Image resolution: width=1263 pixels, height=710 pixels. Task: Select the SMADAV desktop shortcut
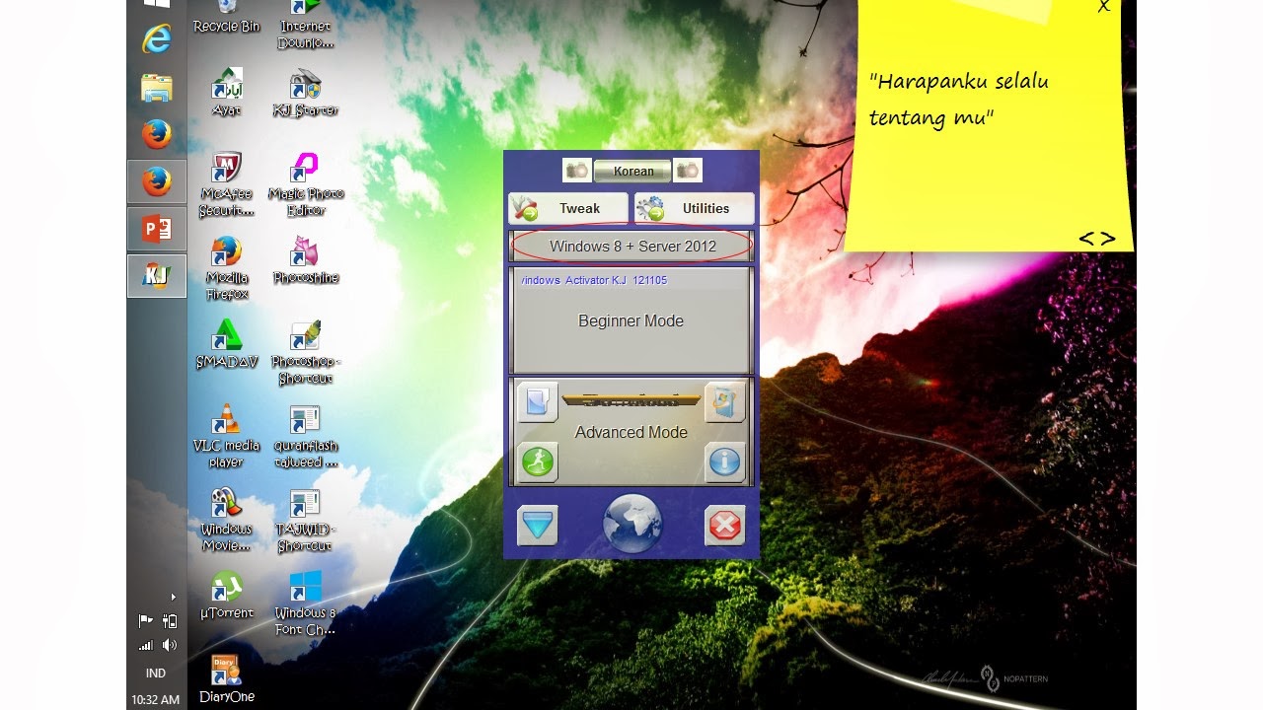[227, 344]
